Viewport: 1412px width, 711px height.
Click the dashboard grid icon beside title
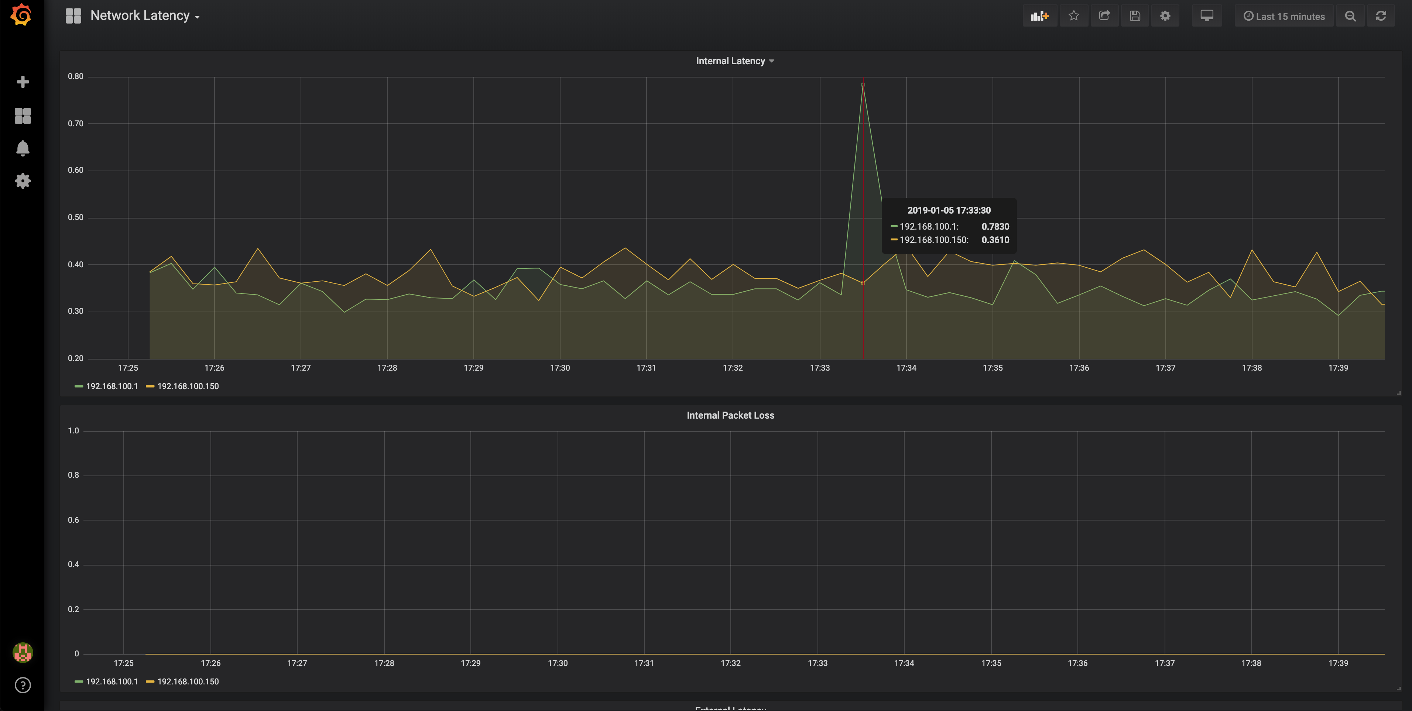[73, 16]
